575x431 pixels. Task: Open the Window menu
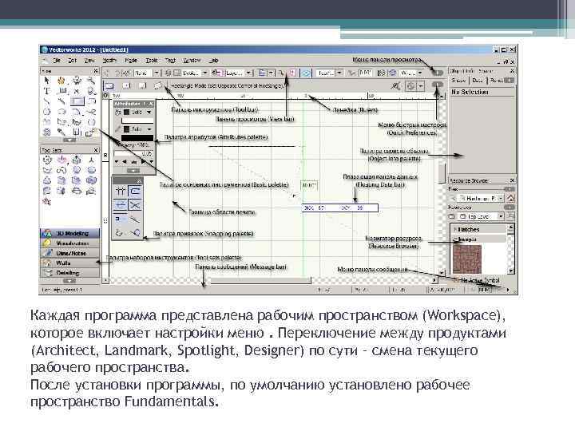tap(192, 61)
